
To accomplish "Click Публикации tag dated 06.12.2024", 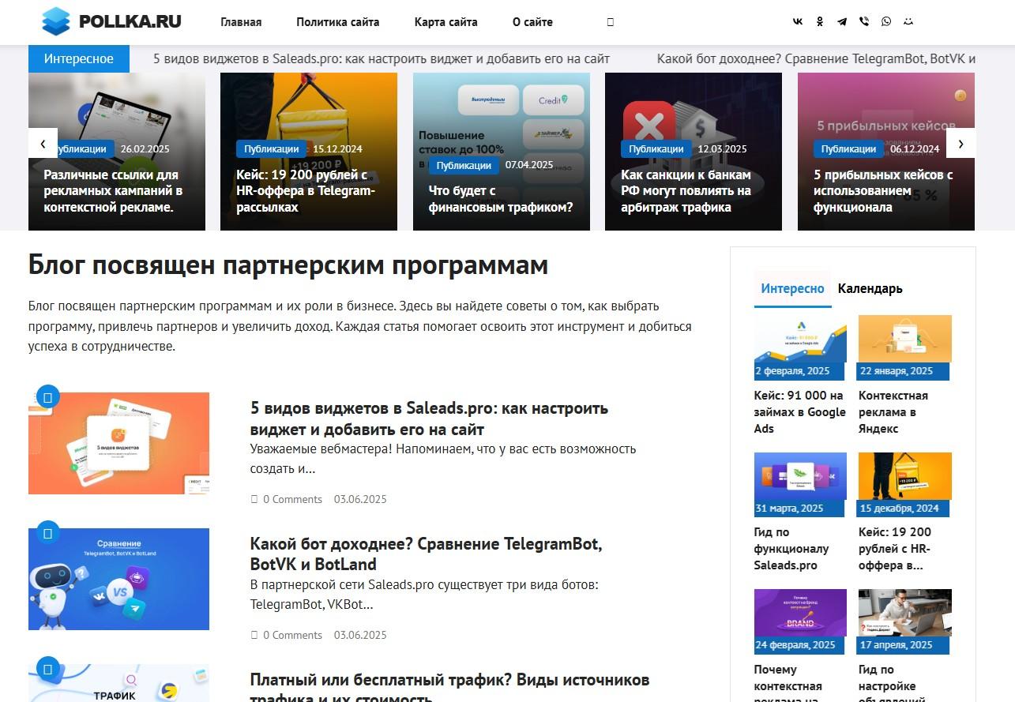I will [x=848, y=148].
